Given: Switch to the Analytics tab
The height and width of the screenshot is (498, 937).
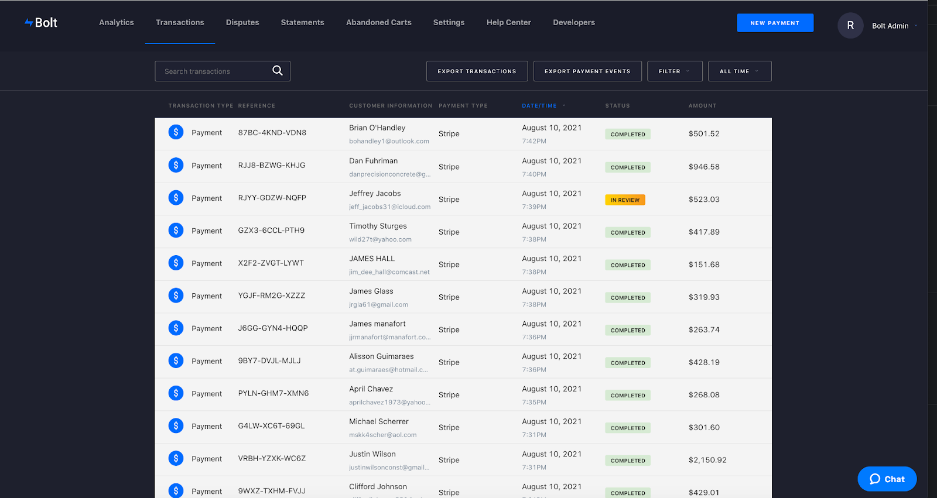Looking at the screenshot, I should [x=117, y=23].
